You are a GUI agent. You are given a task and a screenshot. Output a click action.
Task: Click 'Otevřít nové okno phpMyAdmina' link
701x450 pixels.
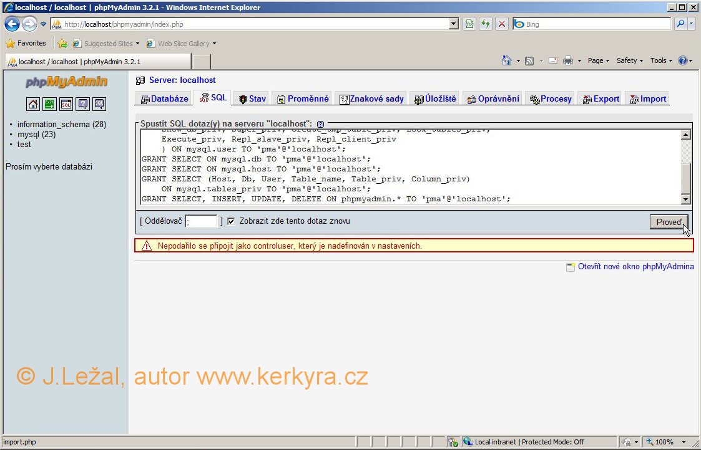635,267
